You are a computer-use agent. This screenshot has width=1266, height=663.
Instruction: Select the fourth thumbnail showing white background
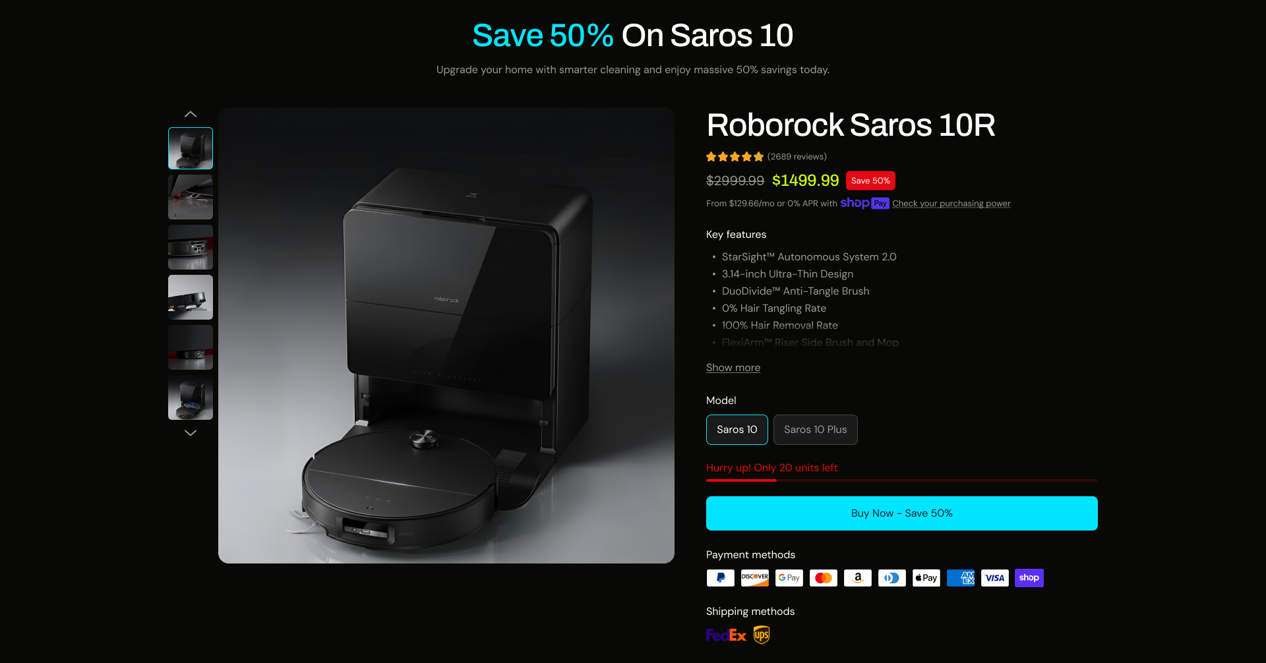(191, 297)
